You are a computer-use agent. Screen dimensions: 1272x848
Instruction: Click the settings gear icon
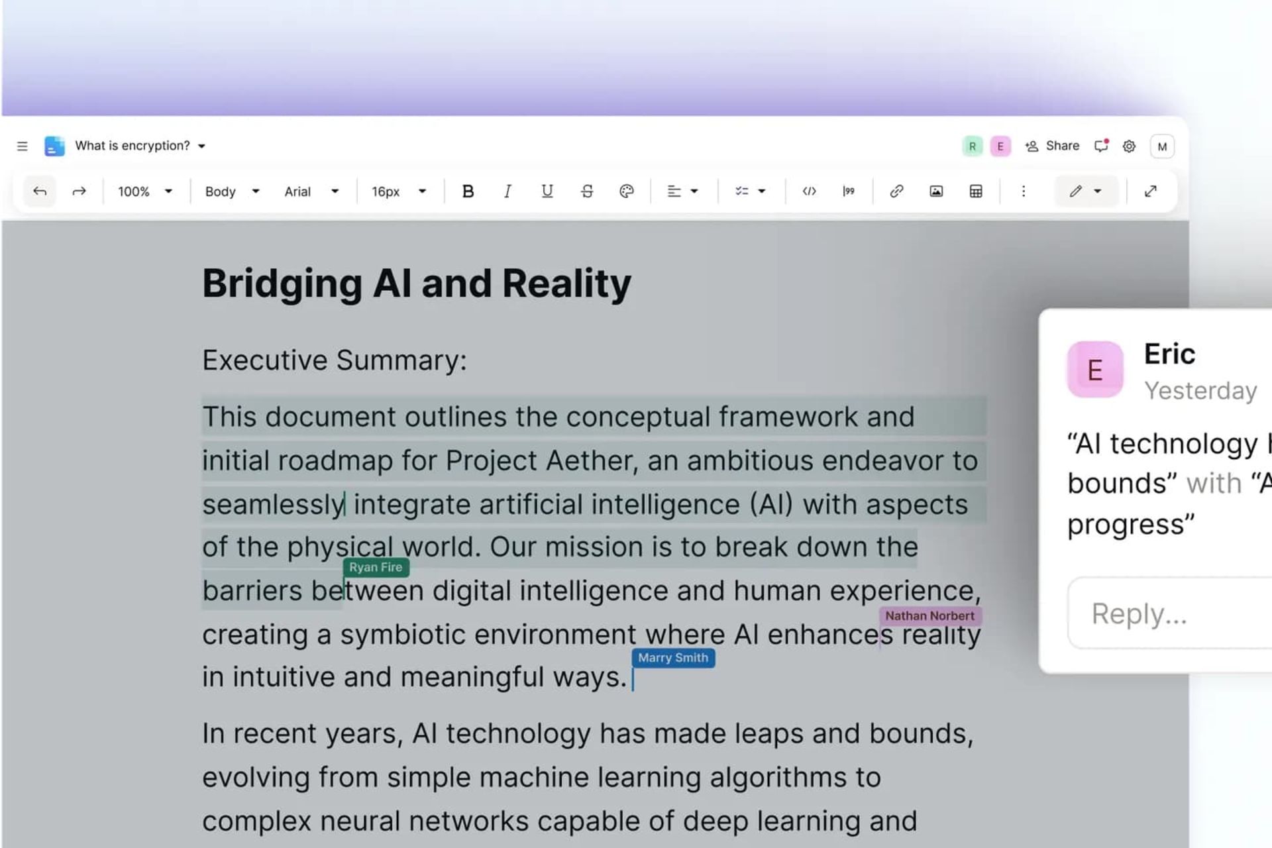point(1129,146)
